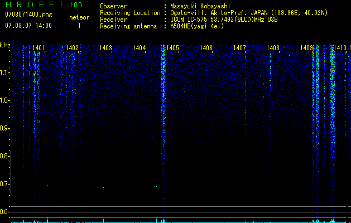351x223 pixels.
Task: Click the Receiver label
Action: (113, 20)
